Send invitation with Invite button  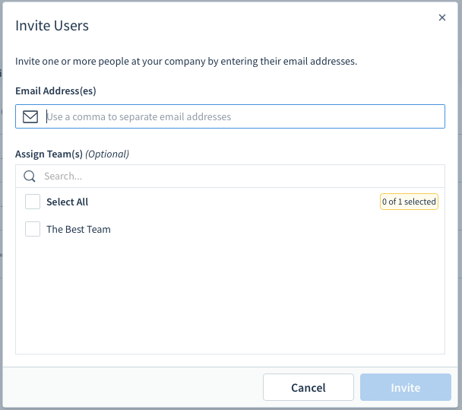(406, 387)
